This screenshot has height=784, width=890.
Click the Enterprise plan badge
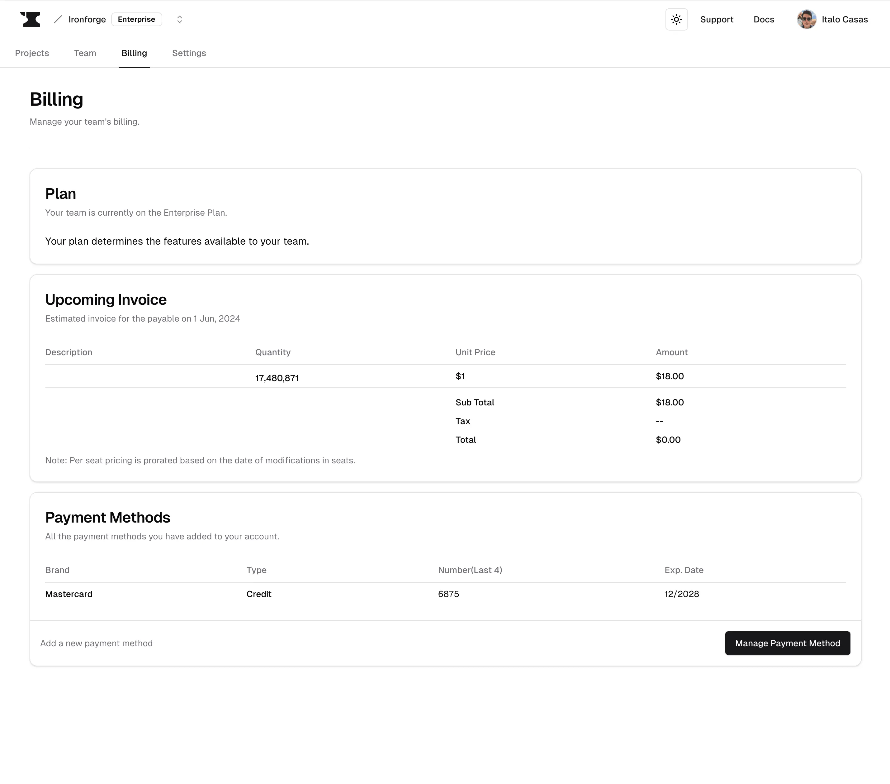[x=136, y=19]
